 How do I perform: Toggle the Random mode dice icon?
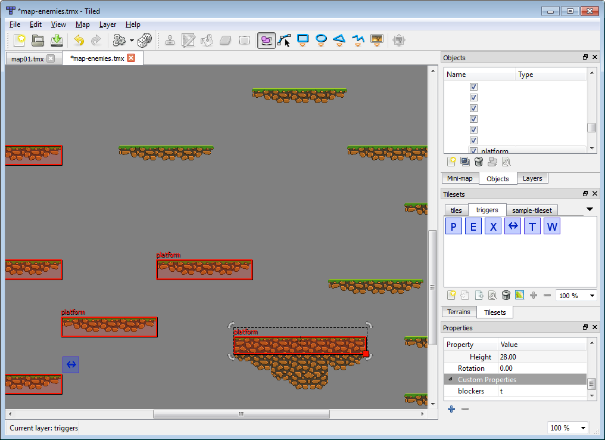pyautogui.click(x=145, y=40)
